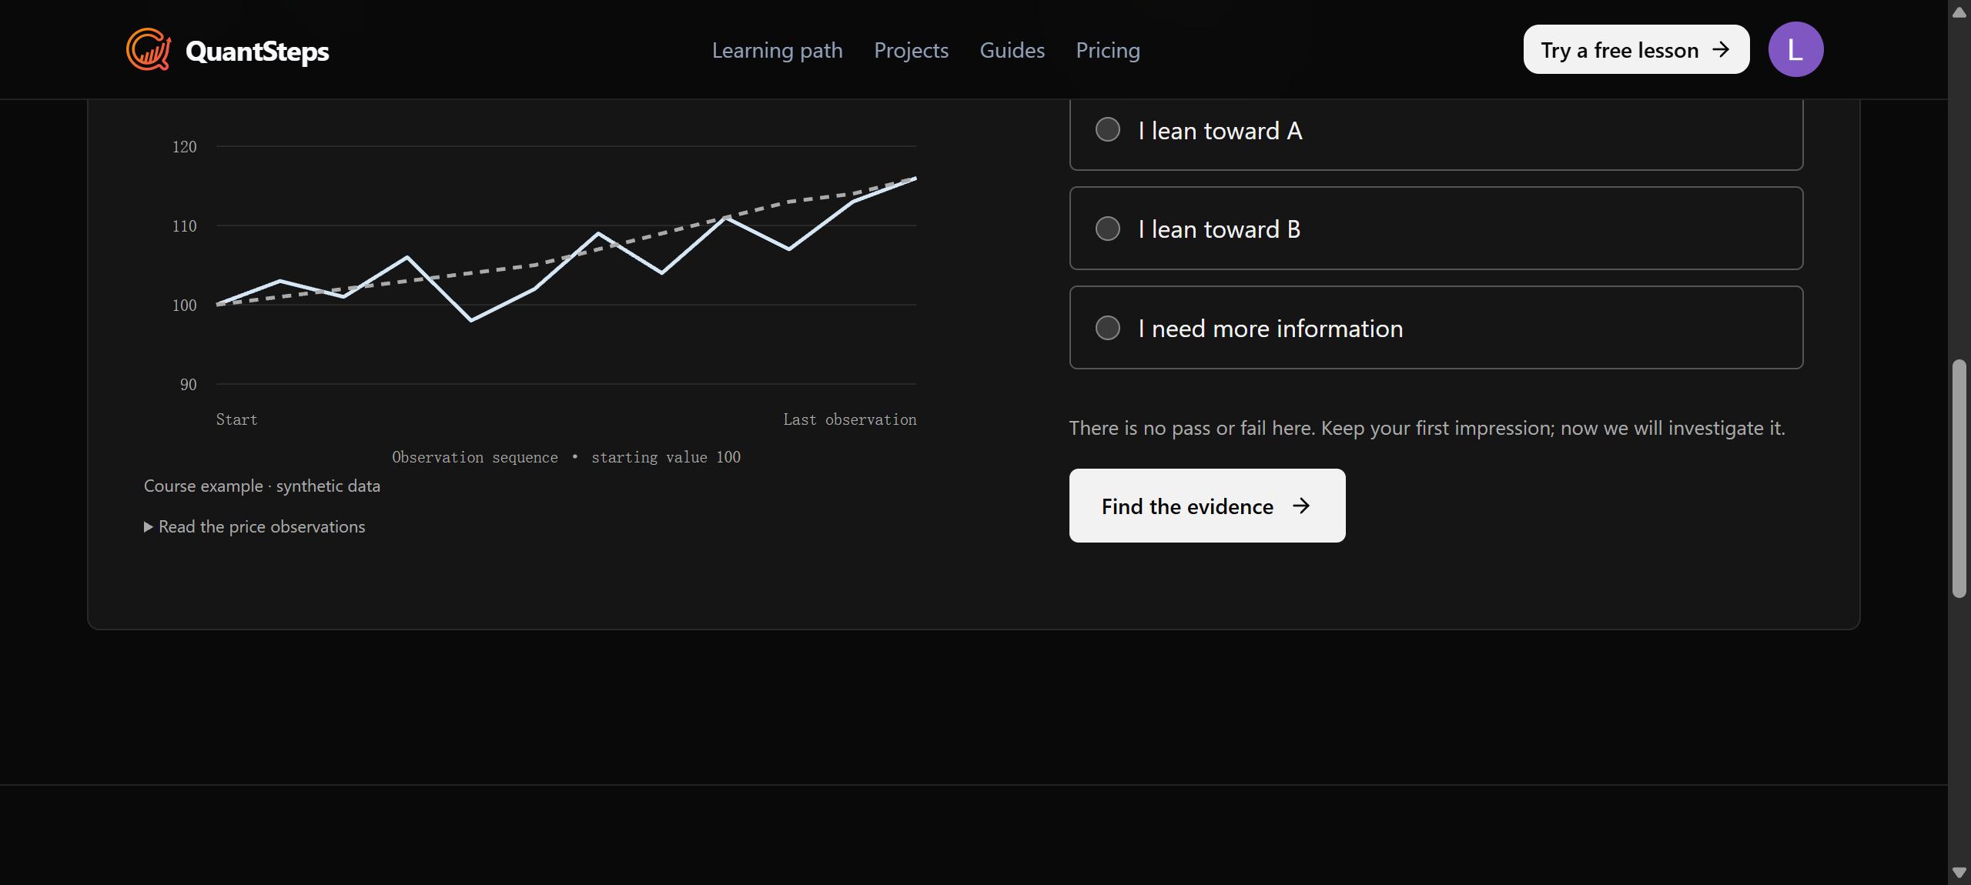Image resolution: width=1971 pixels, height=885 pixels.
Task: Open the Pricing page
Action: (x=1107, y=50)
